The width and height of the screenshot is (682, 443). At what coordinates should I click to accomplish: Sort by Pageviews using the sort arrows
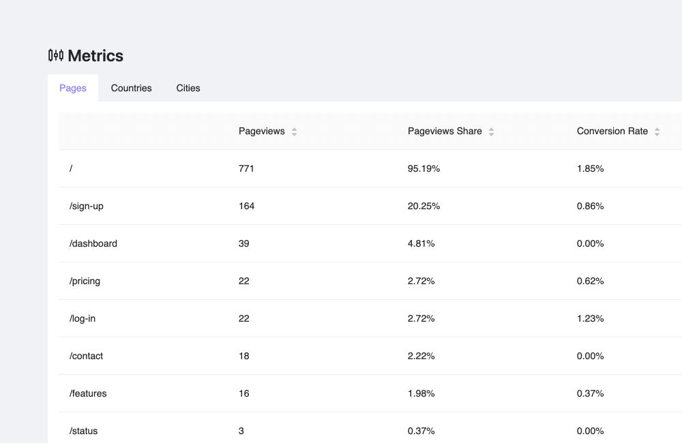(x=294, y=132)
